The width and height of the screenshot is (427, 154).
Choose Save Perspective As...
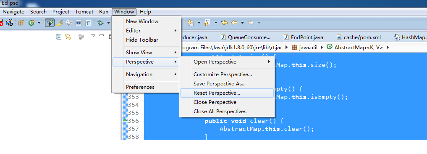(227, 84)
